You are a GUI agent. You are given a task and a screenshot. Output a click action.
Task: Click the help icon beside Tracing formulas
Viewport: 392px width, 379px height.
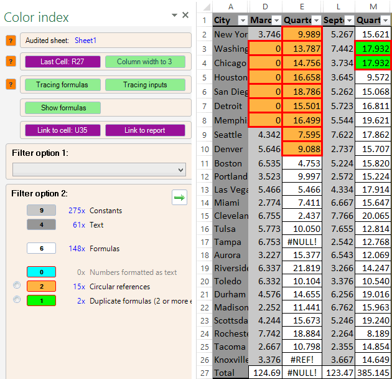pos(11,84)
